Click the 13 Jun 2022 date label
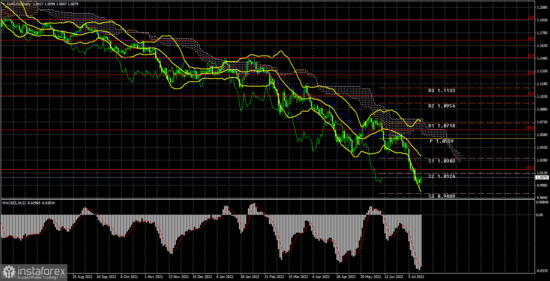This screenshot has height=281, width=550. pos(394,277)
